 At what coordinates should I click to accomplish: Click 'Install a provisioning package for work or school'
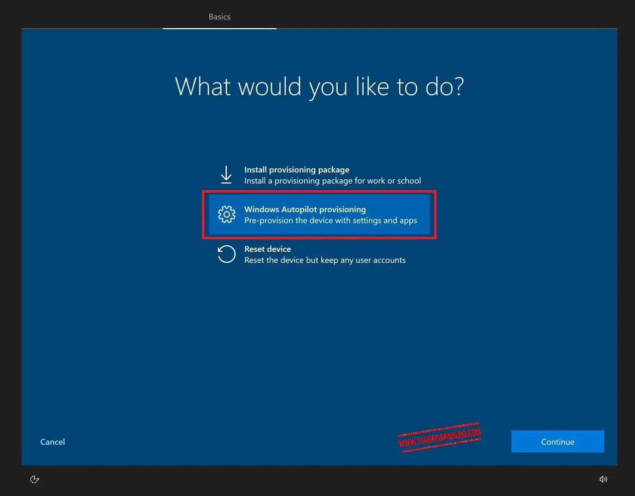333,181
